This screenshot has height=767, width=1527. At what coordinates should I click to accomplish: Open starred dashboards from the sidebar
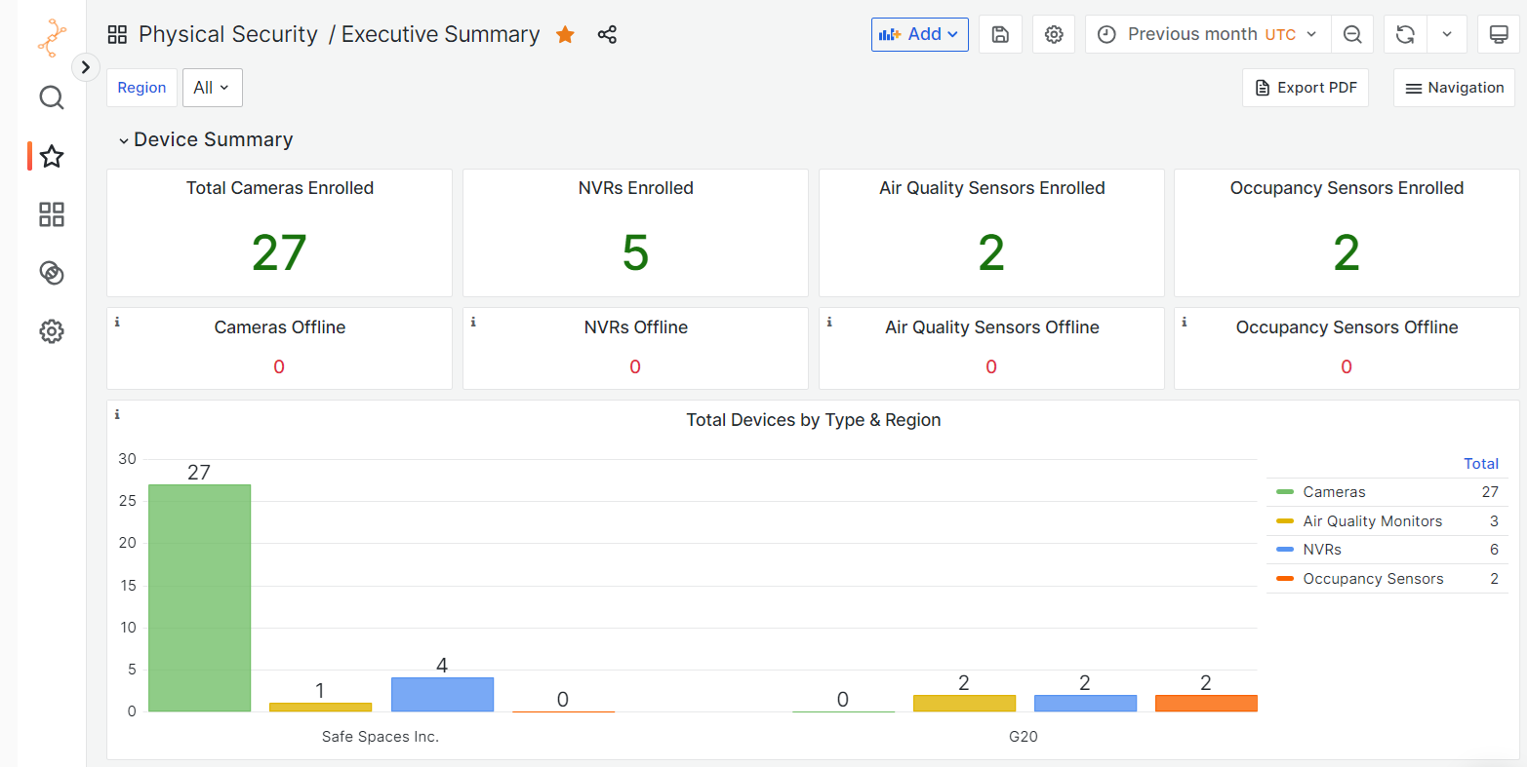point(52,156)
